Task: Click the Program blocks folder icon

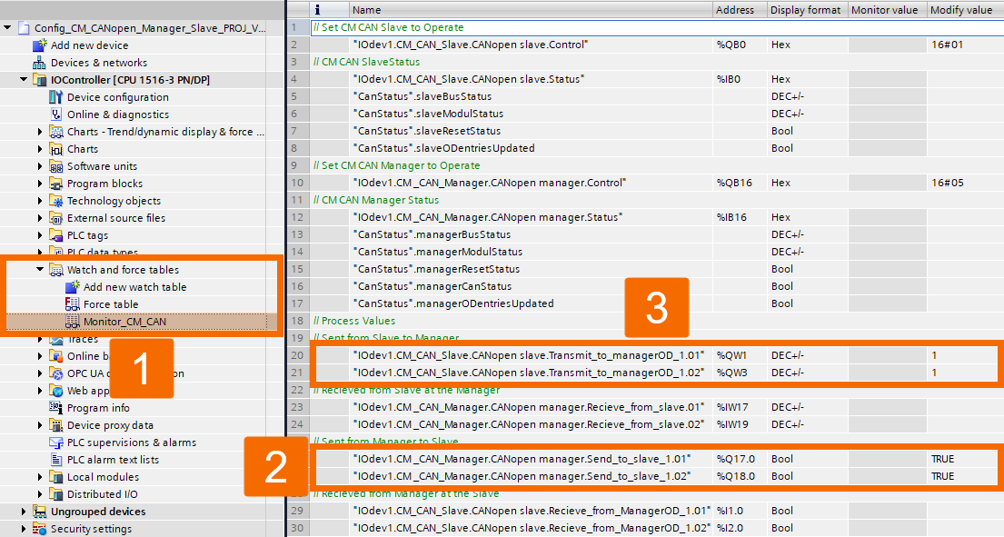Action: pyautogui.click(x=56, y=183)
